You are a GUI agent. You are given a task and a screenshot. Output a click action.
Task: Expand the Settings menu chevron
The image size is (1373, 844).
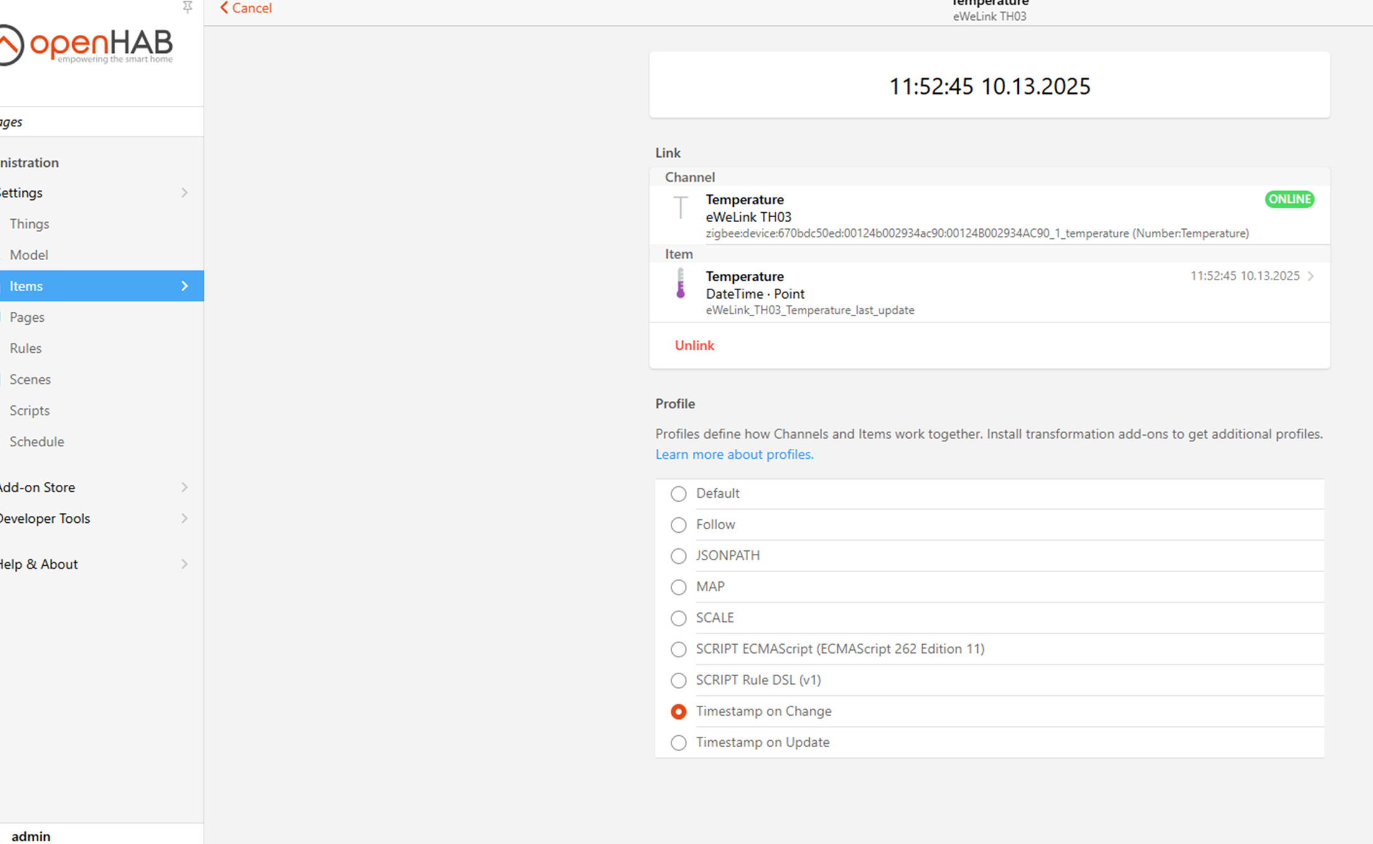point(184,193)
